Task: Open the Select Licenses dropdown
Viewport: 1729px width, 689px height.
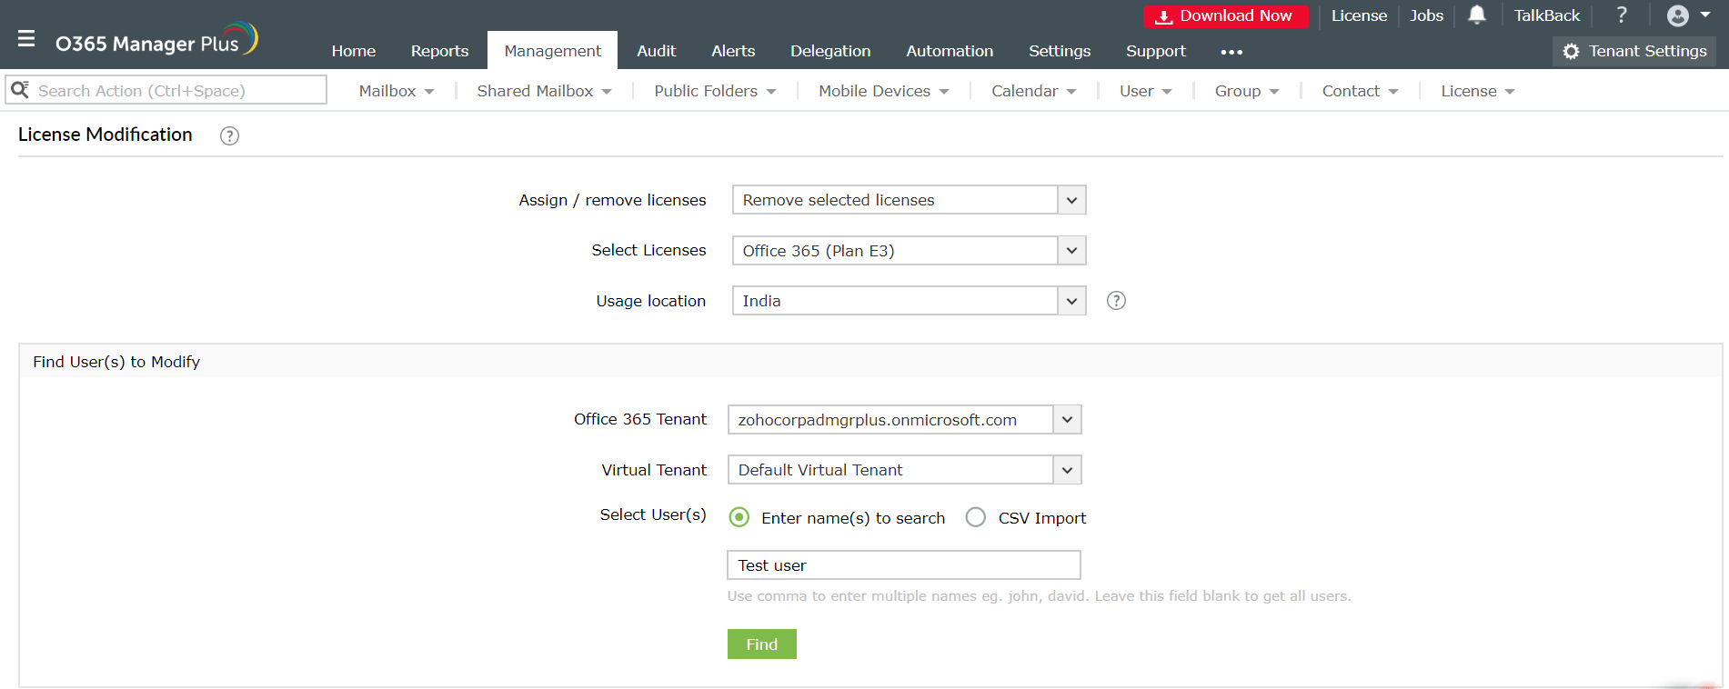Action: click(909, 250)
